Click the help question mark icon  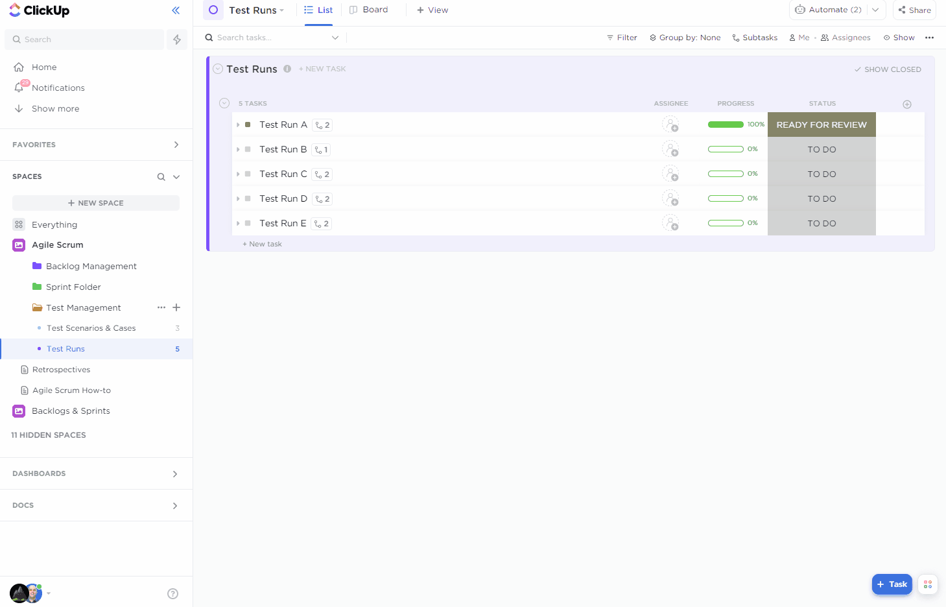click(x=172, y=593)
